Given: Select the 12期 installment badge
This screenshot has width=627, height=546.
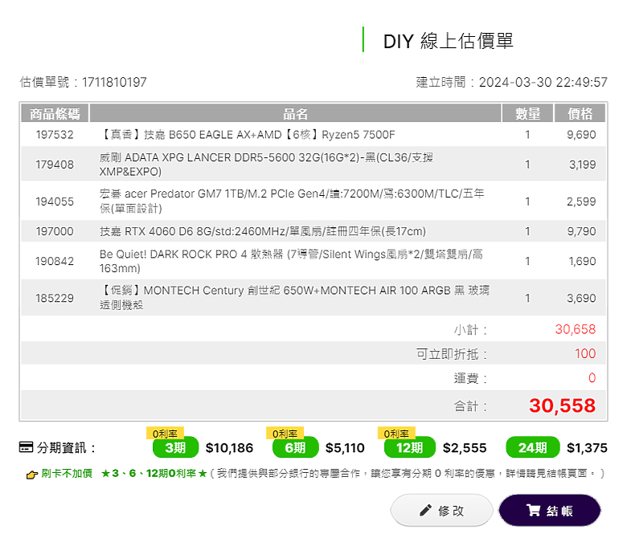Looking at the screenshot, I should pyautogui.click(x=409, y=447).
